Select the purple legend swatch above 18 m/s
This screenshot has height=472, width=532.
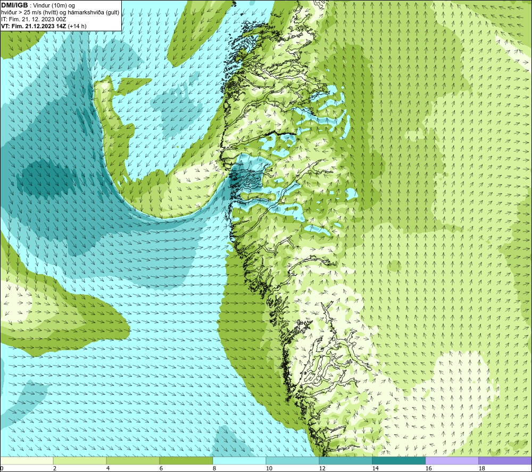(x=505, y=460)
